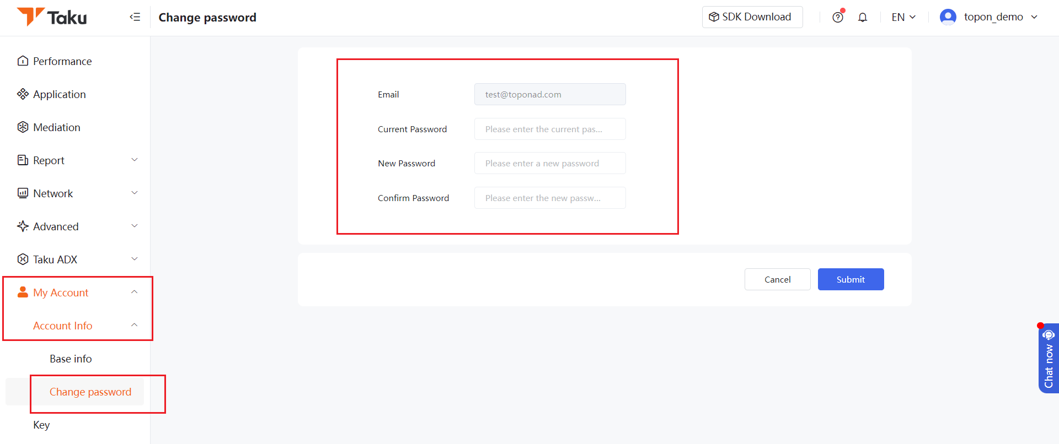Focus the New Password field
Screen dimensions: 1059x444
coord(550,163)
